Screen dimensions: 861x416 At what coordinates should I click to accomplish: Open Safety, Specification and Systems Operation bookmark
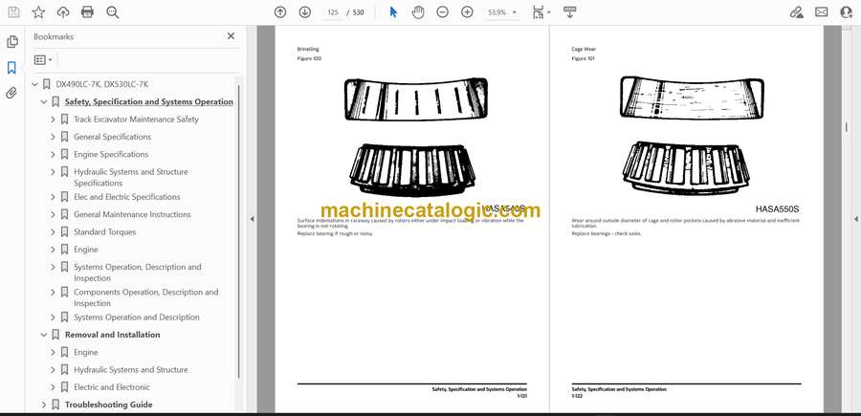(149, 102)
